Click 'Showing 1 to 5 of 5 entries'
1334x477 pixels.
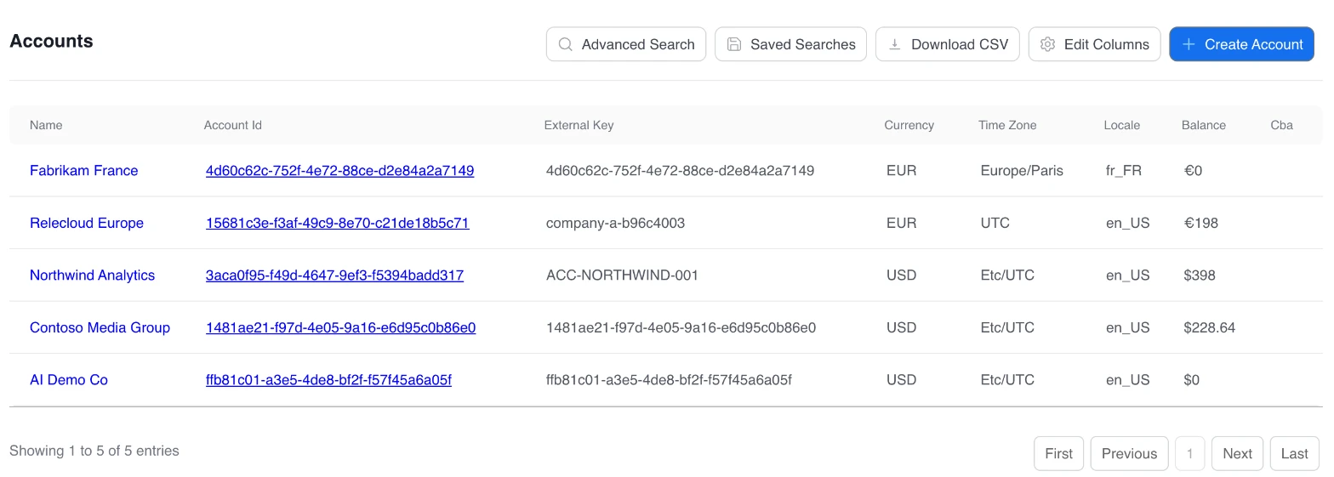pyautogui.click(x=94, y=451)
